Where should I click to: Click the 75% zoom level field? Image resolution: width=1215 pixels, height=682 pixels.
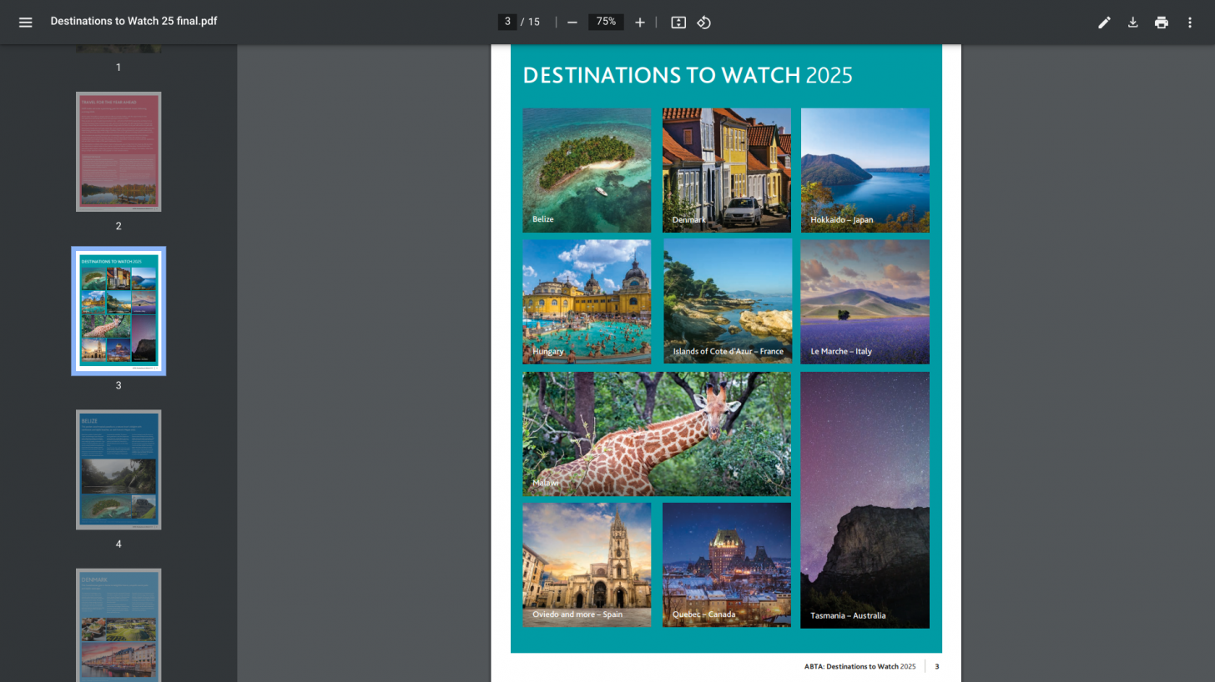606,22
